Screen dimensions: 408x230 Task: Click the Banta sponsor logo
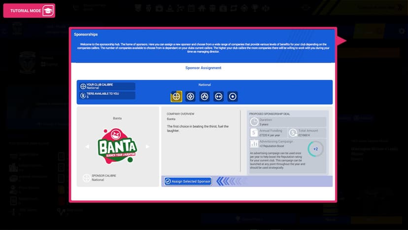click(117, 146)
